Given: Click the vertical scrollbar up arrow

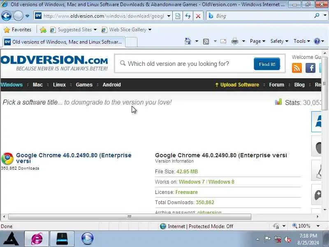Looking at the screenshot, I should tap(325, 53).
